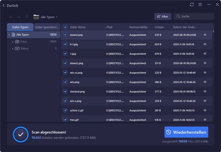Preview down2.png with its eye icon
Screen dimensions: 221x152
[x=205, y=63]
